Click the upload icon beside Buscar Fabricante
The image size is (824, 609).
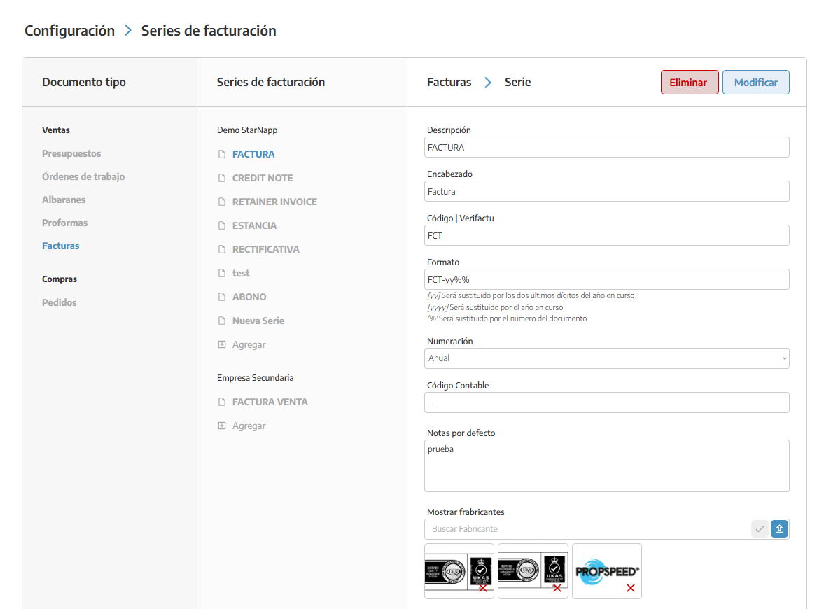tap(779, 528)
